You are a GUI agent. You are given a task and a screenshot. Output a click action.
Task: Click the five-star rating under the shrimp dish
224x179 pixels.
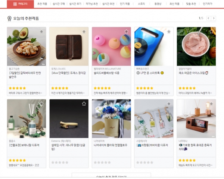[x=17, y=88]
